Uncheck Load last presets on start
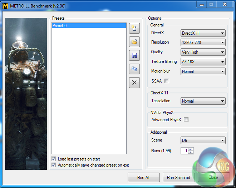Screen dimensions: 236x188 pos(54,159)
